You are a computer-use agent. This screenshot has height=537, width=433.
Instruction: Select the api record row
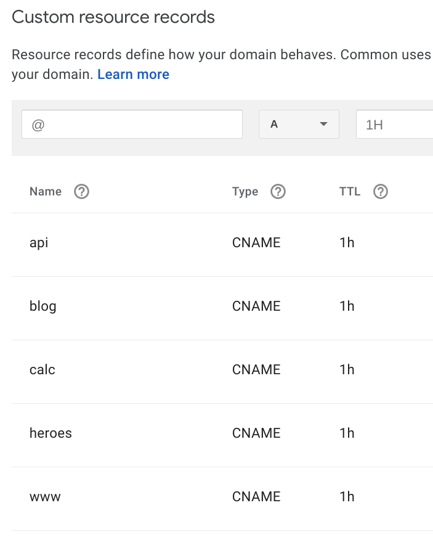click(x=39, y=242)
